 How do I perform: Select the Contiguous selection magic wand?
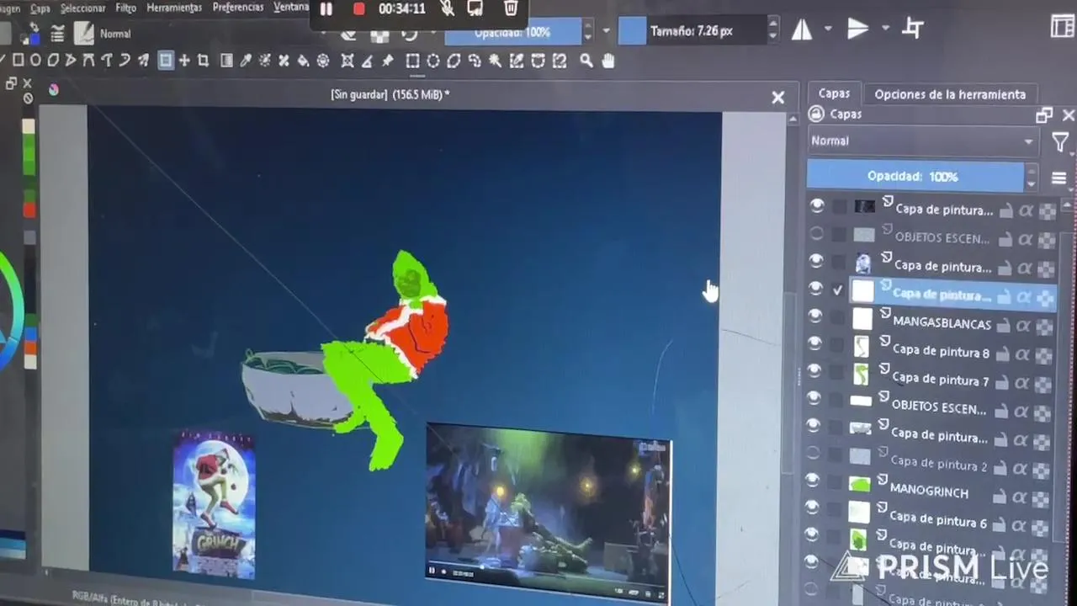(x=496, y=61)
